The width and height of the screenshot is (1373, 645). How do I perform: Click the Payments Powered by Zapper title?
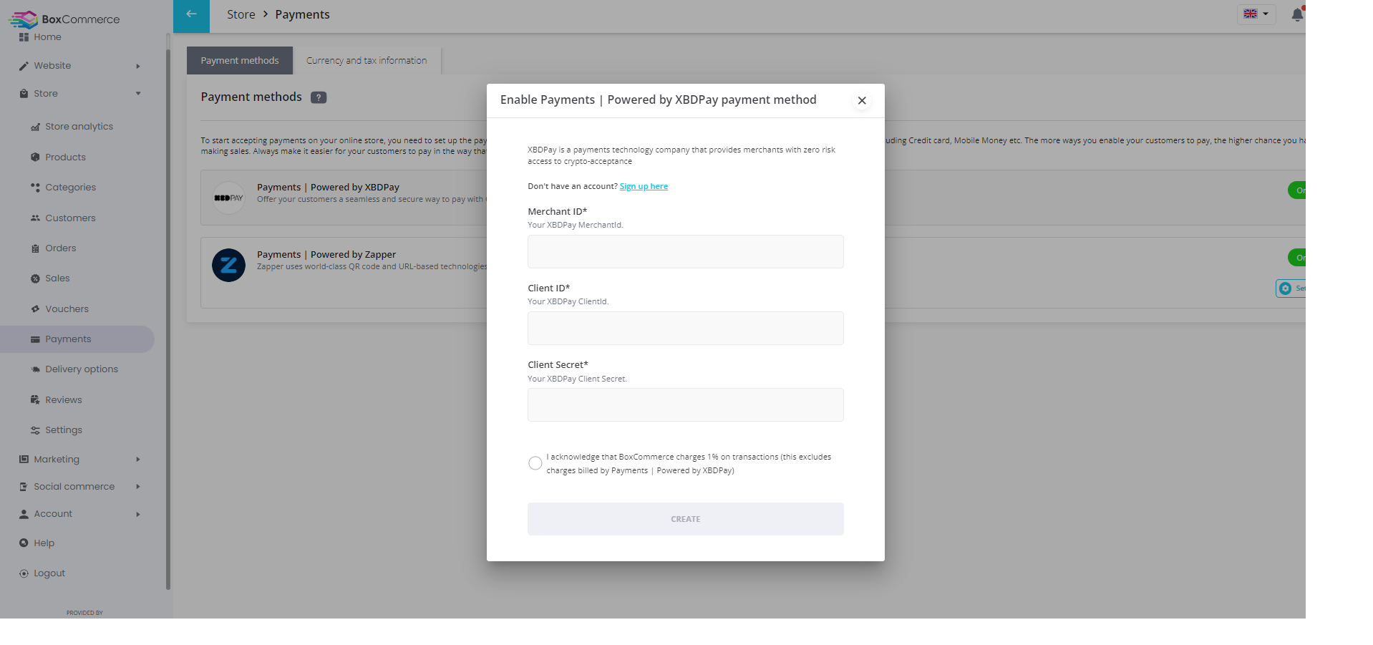tap(326, 255)
